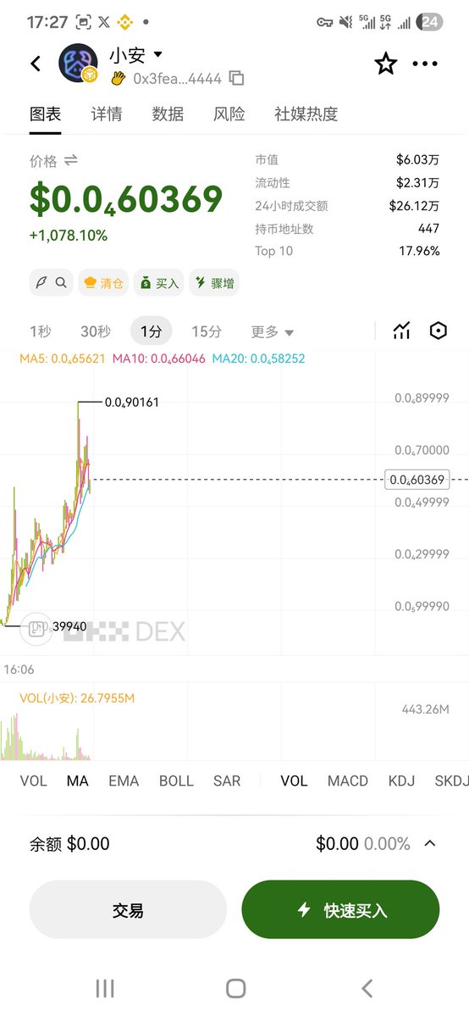469x1017 pixels.
Task: Add 小安 token to favorites with star
Action: pyautogui.click(x=386, y=64)
